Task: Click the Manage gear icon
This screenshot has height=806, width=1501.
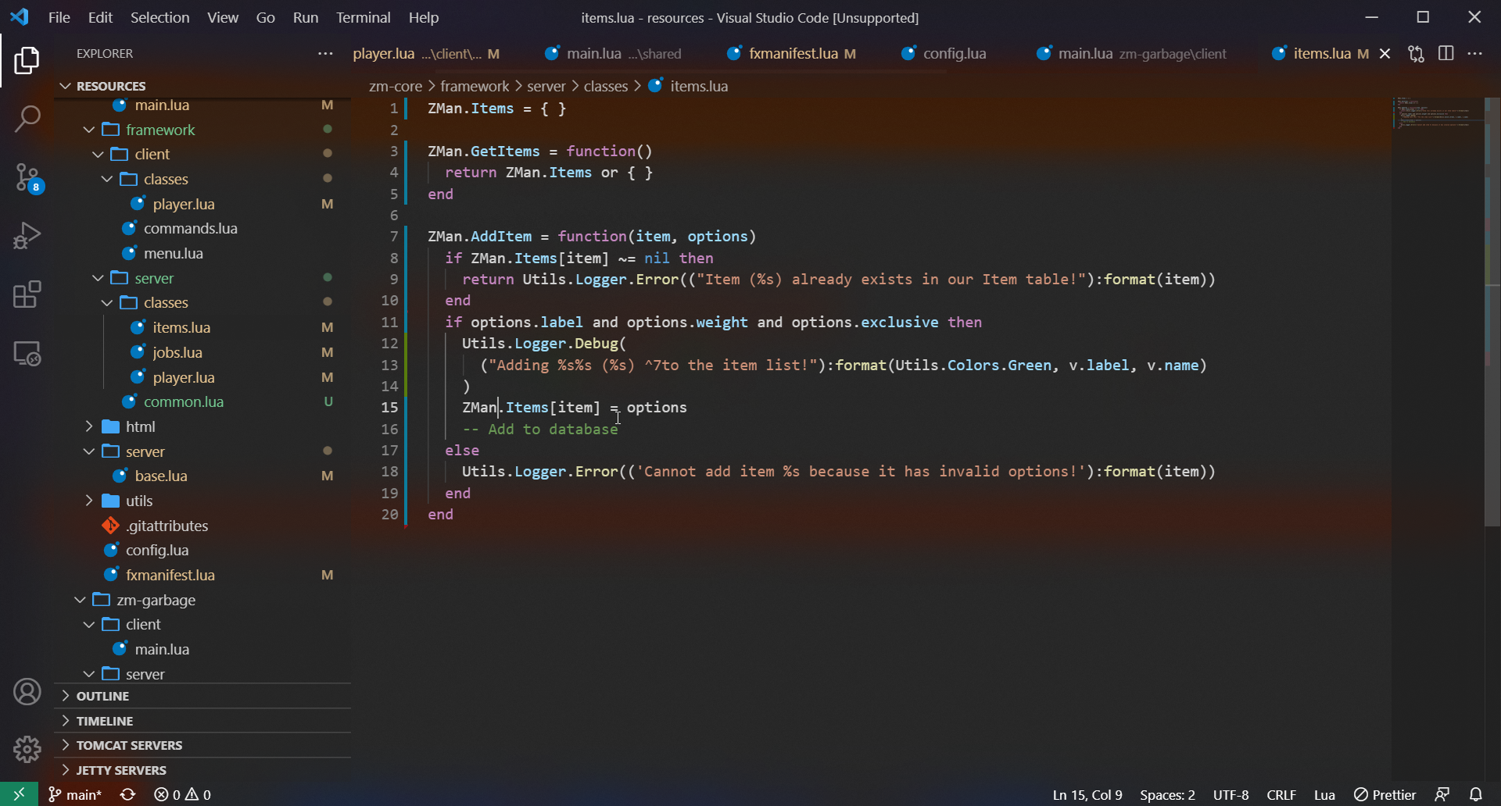Action: coord(27,748)
